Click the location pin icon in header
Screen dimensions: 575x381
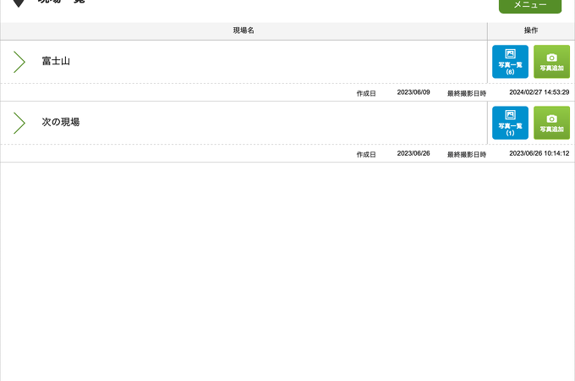coord(19,3)
